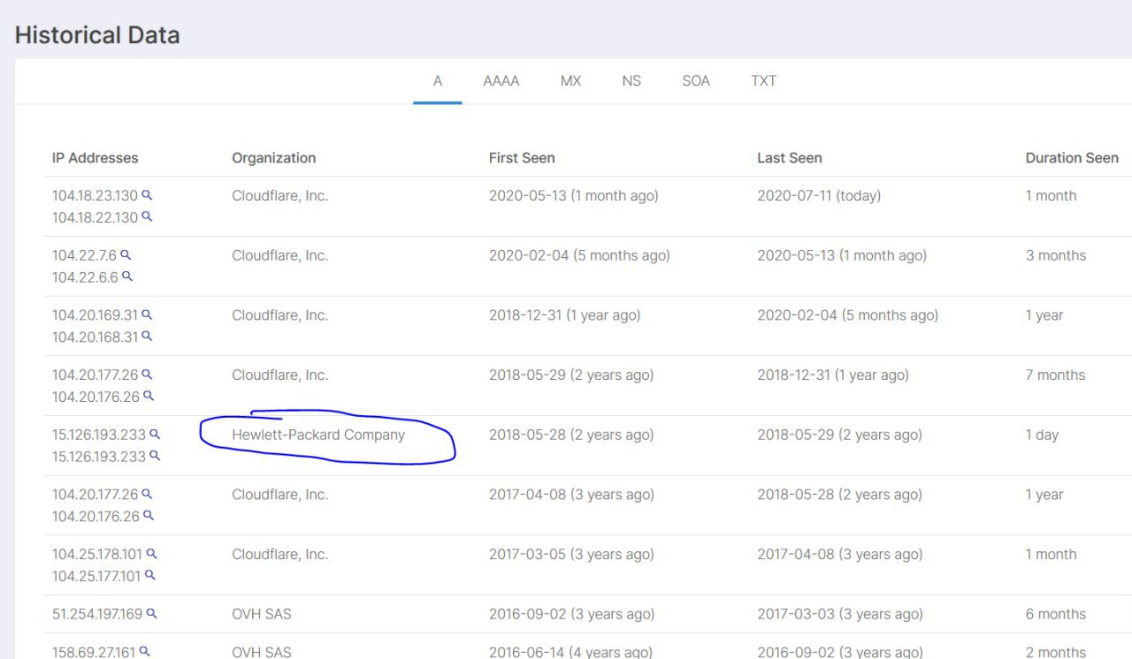Click the 6 months duration value
The image size is (1132, 659).
(1056, 614)
